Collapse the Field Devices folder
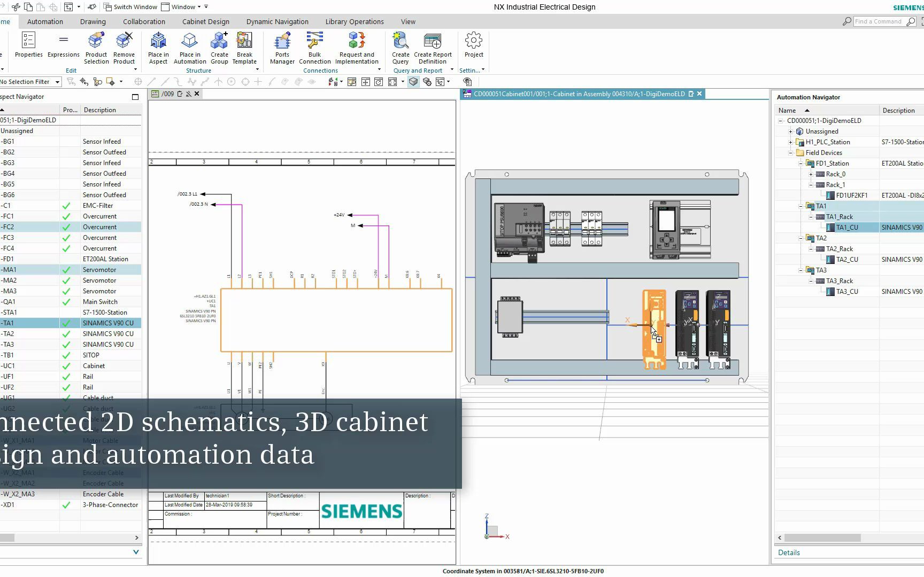Screen dimensions: 924x577 pyautogui.click(x=790, y=153)
